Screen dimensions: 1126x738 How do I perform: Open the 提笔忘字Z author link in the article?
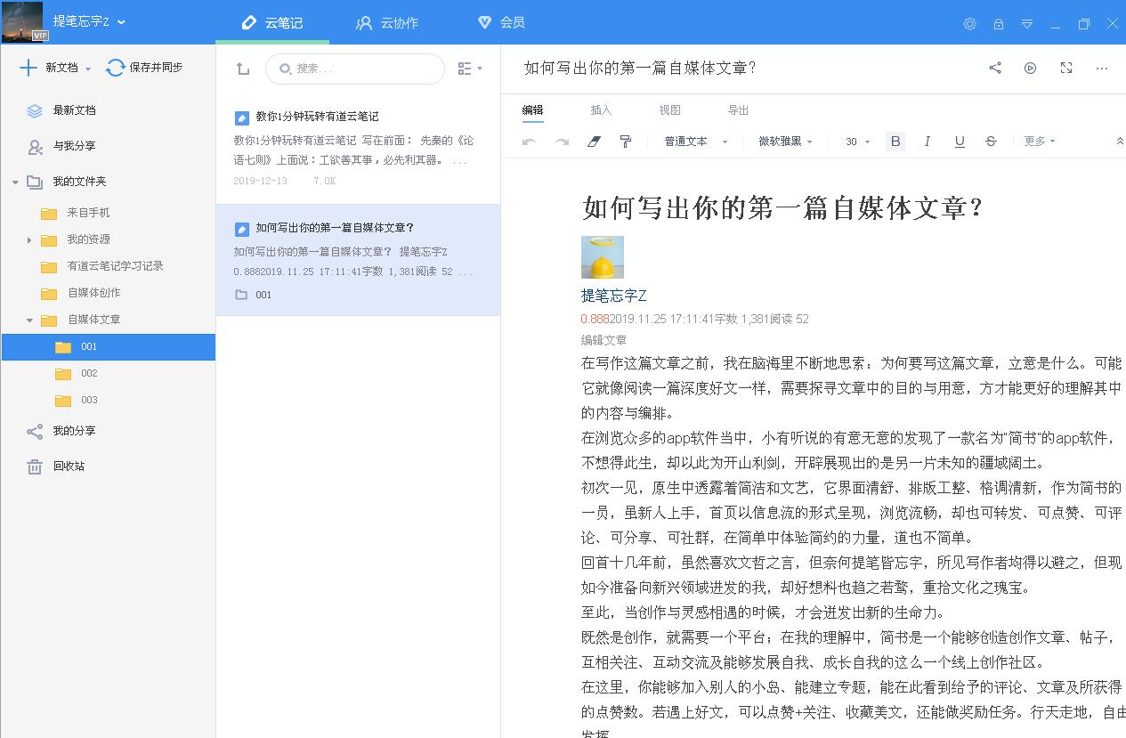click(x=613, y=296)
